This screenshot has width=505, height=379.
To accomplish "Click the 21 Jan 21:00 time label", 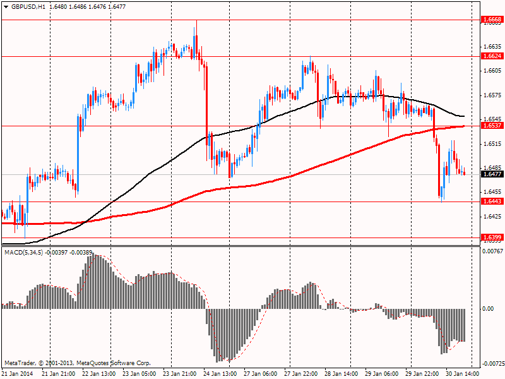I will [59, 374].
